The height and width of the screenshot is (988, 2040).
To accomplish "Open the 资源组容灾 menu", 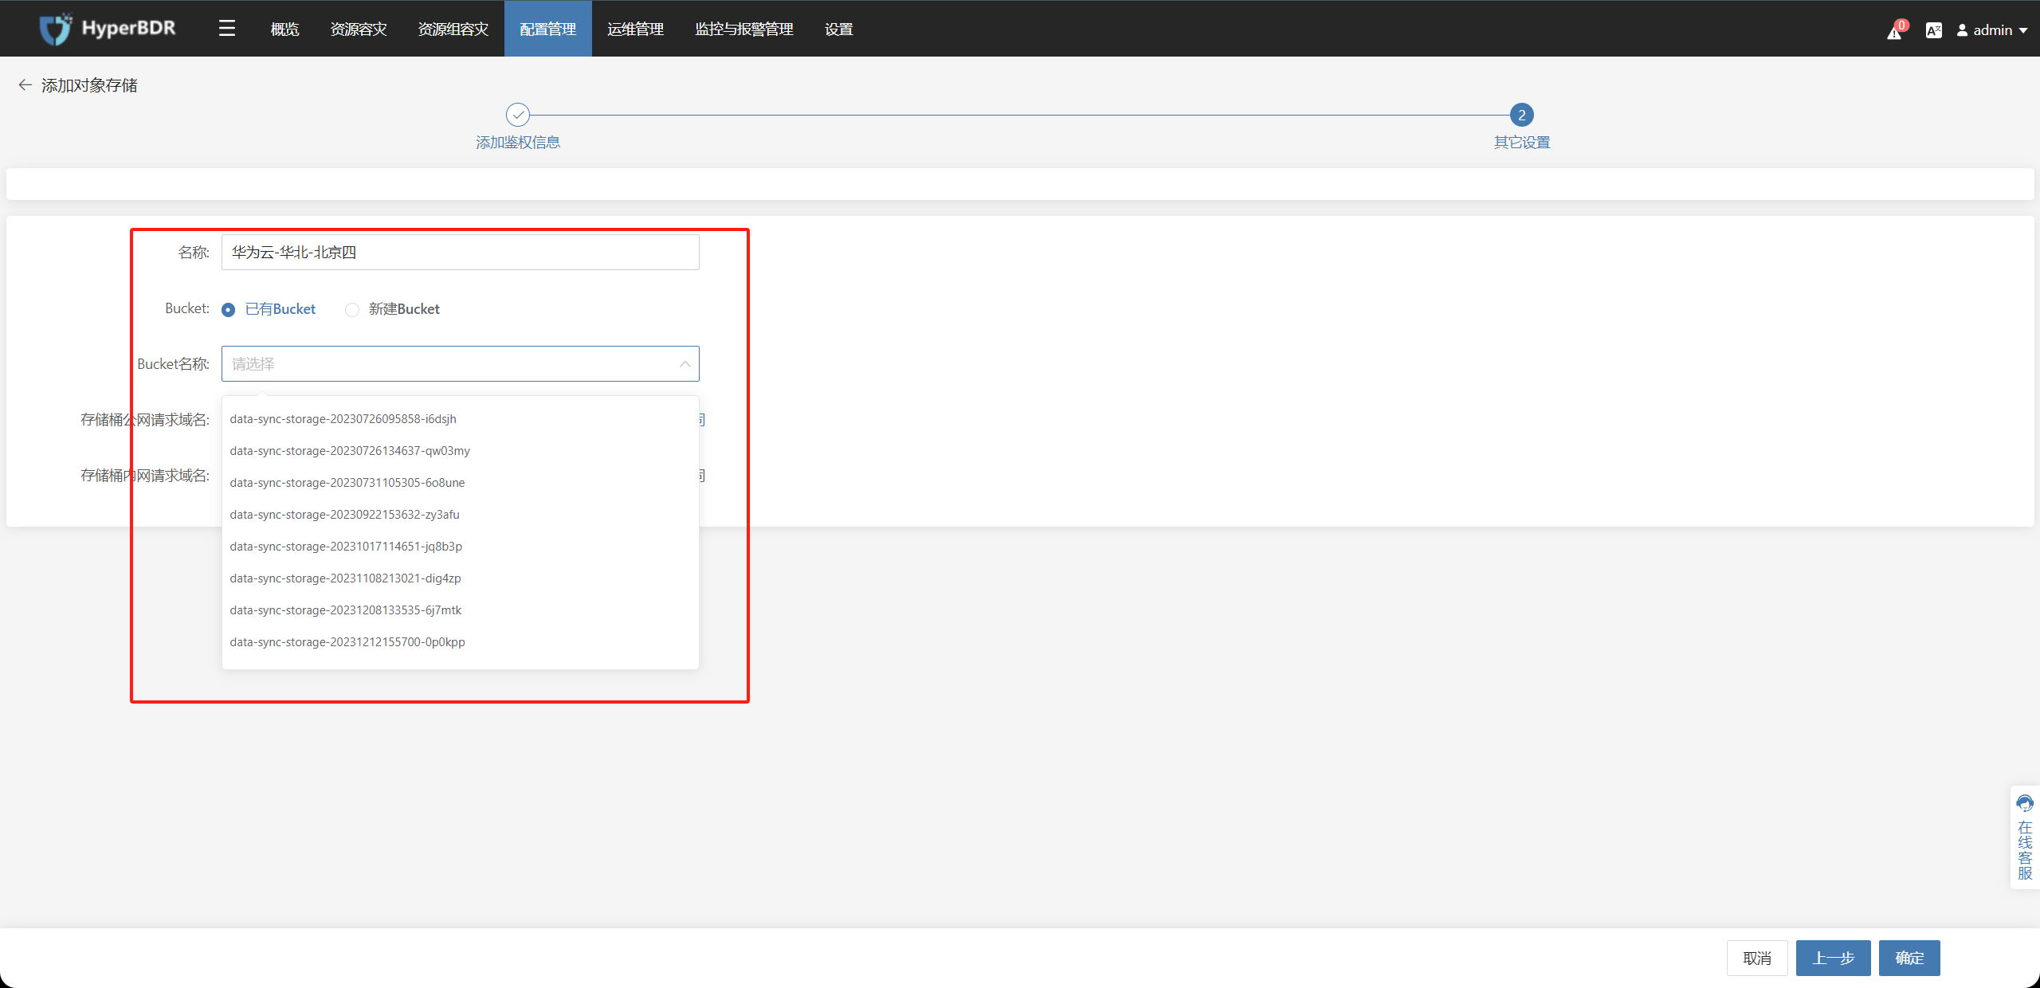I will pyautogui.click(x=453, y=29).
